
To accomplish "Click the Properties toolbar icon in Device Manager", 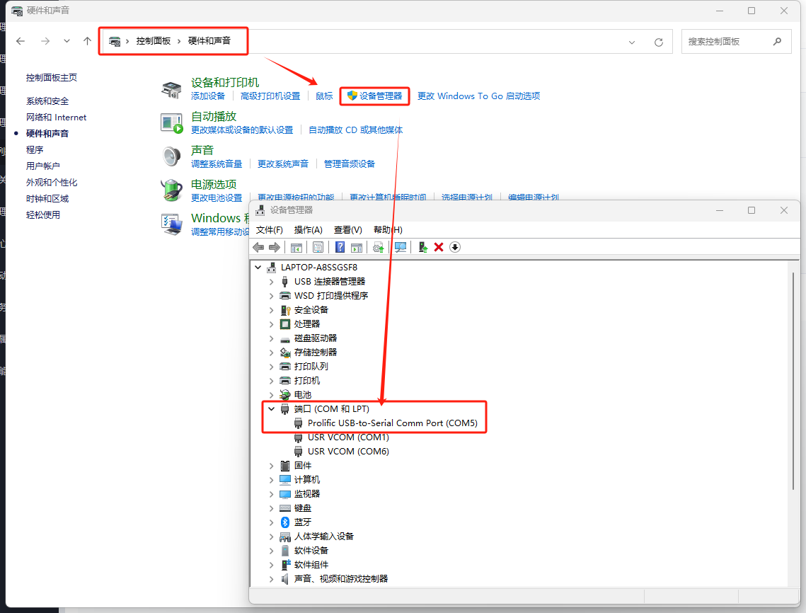I will 318,247.
